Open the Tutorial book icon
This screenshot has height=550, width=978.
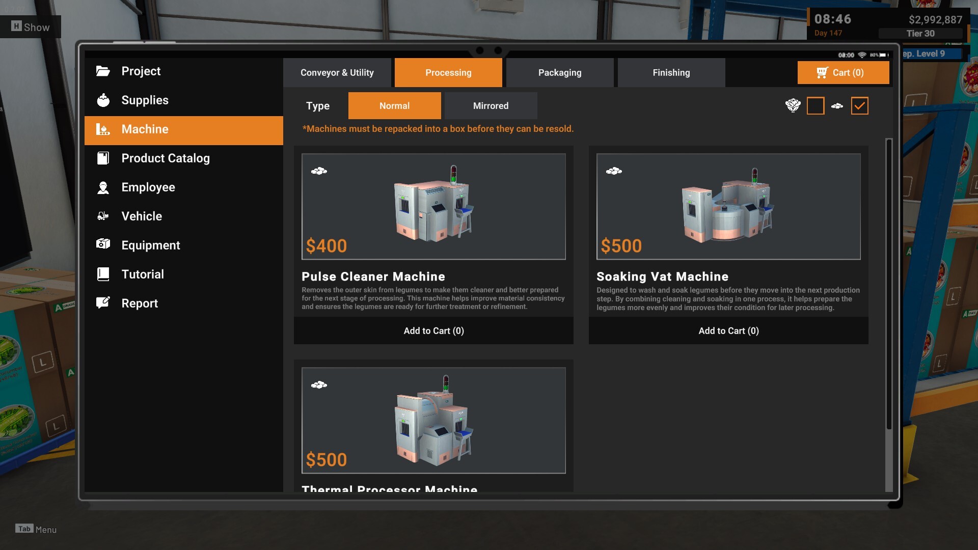[103, 274]
